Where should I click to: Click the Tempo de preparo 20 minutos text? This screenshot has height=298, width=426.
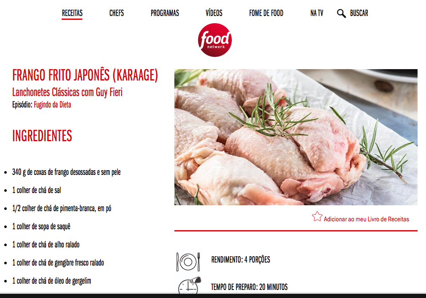[249, 287]
